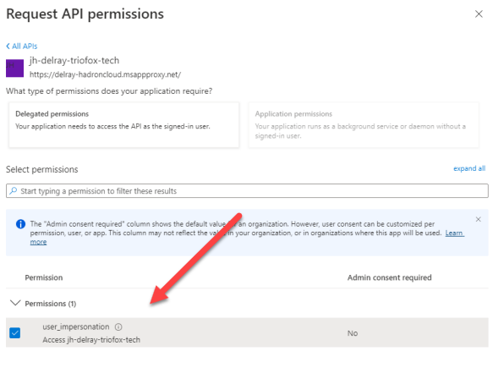Click the Admin consent required column header

click(389, 277)
